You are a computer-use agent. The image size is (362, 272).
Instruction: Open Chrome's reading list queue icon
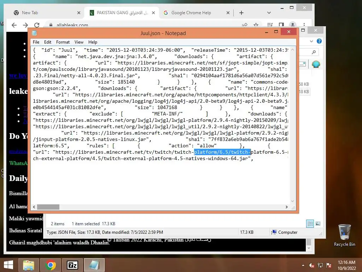pyautogui.click(x=270, y=25)
